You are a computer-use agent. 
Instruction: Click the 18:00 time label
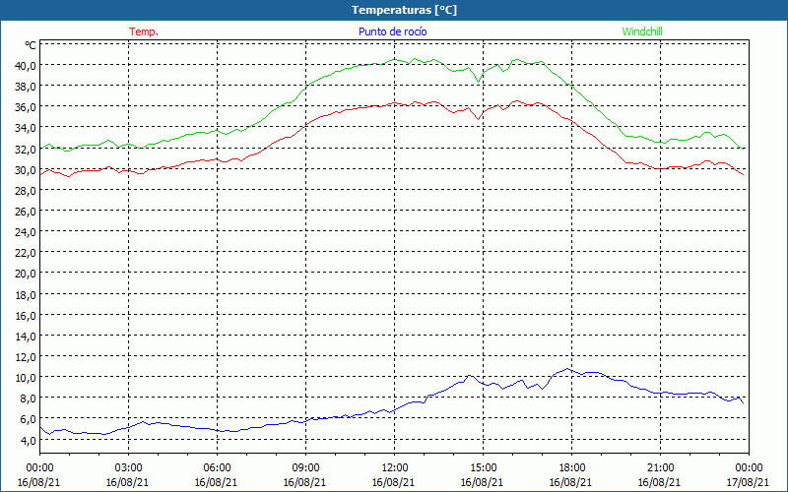point(571,468)
